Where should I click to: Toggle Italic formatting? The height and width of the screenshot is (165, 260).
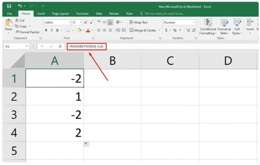click(x=52, y=30)
